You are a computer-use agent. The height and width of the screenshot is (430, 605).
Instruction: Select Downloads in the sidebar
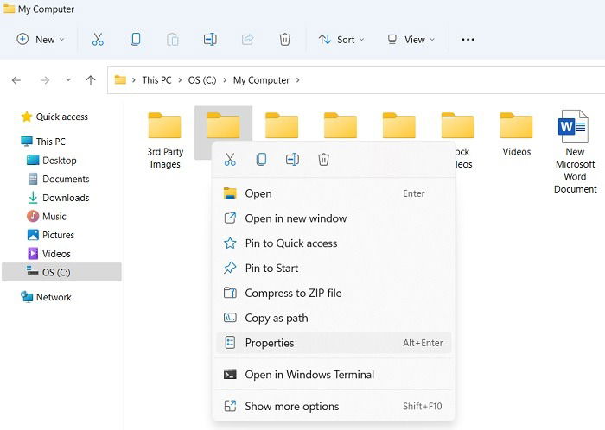(58, 198)
